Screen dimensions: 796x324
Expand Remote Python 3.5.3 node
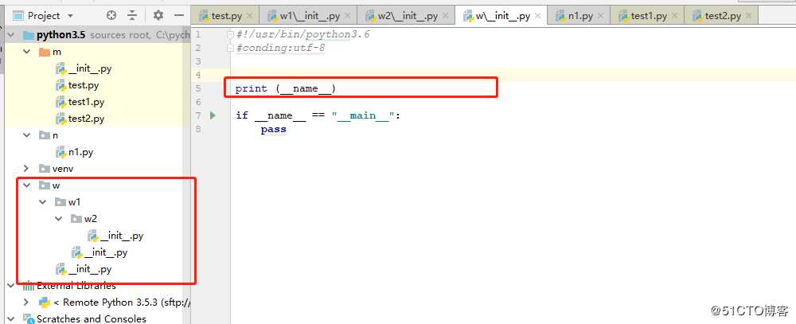(x=27, y=303)
